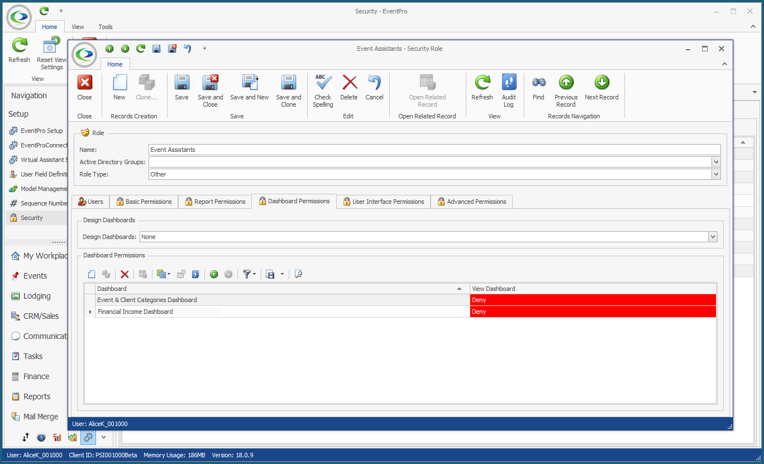This screenshot has width=764, height=464.
Task: Click into the role Name field
Action: point(434,150)
